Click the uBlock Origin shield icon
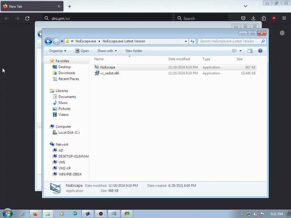 pyautogui.click(x=274, y=18)
